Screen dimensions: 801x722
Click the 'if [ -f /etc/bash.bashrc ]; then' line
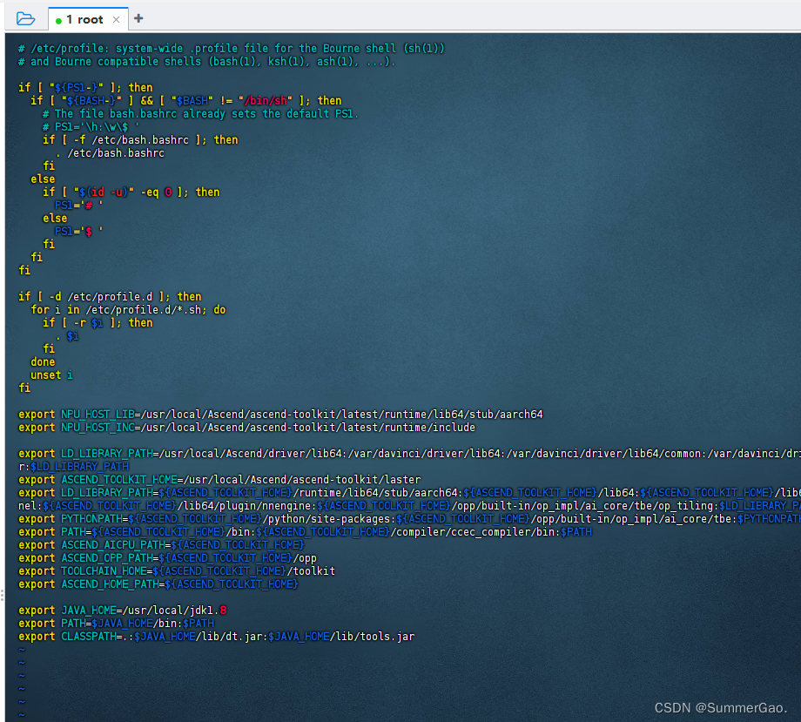(x=140, y=140)
